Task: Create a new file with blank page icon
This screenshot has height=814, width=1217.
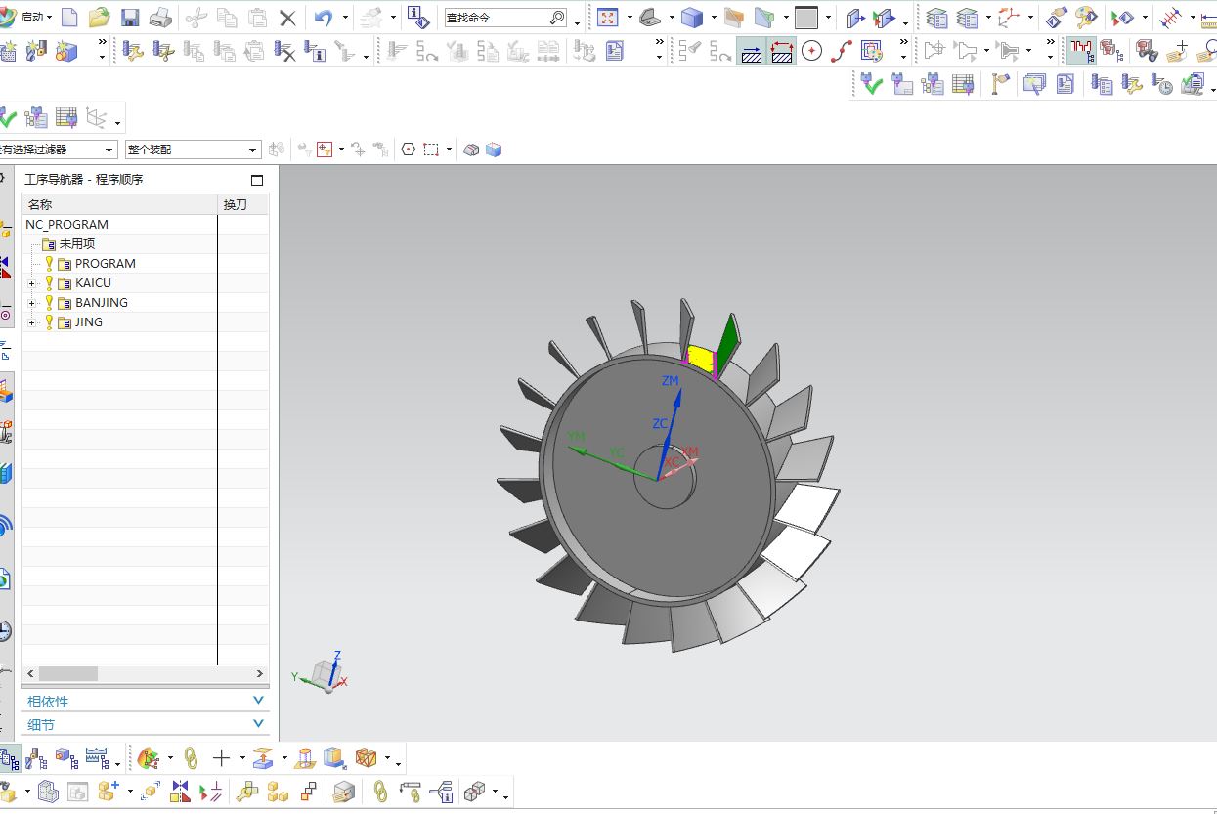Action: 69,18
